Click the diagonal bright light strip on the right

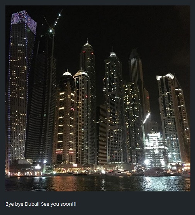pyautogui.click(x=147, y=118)
